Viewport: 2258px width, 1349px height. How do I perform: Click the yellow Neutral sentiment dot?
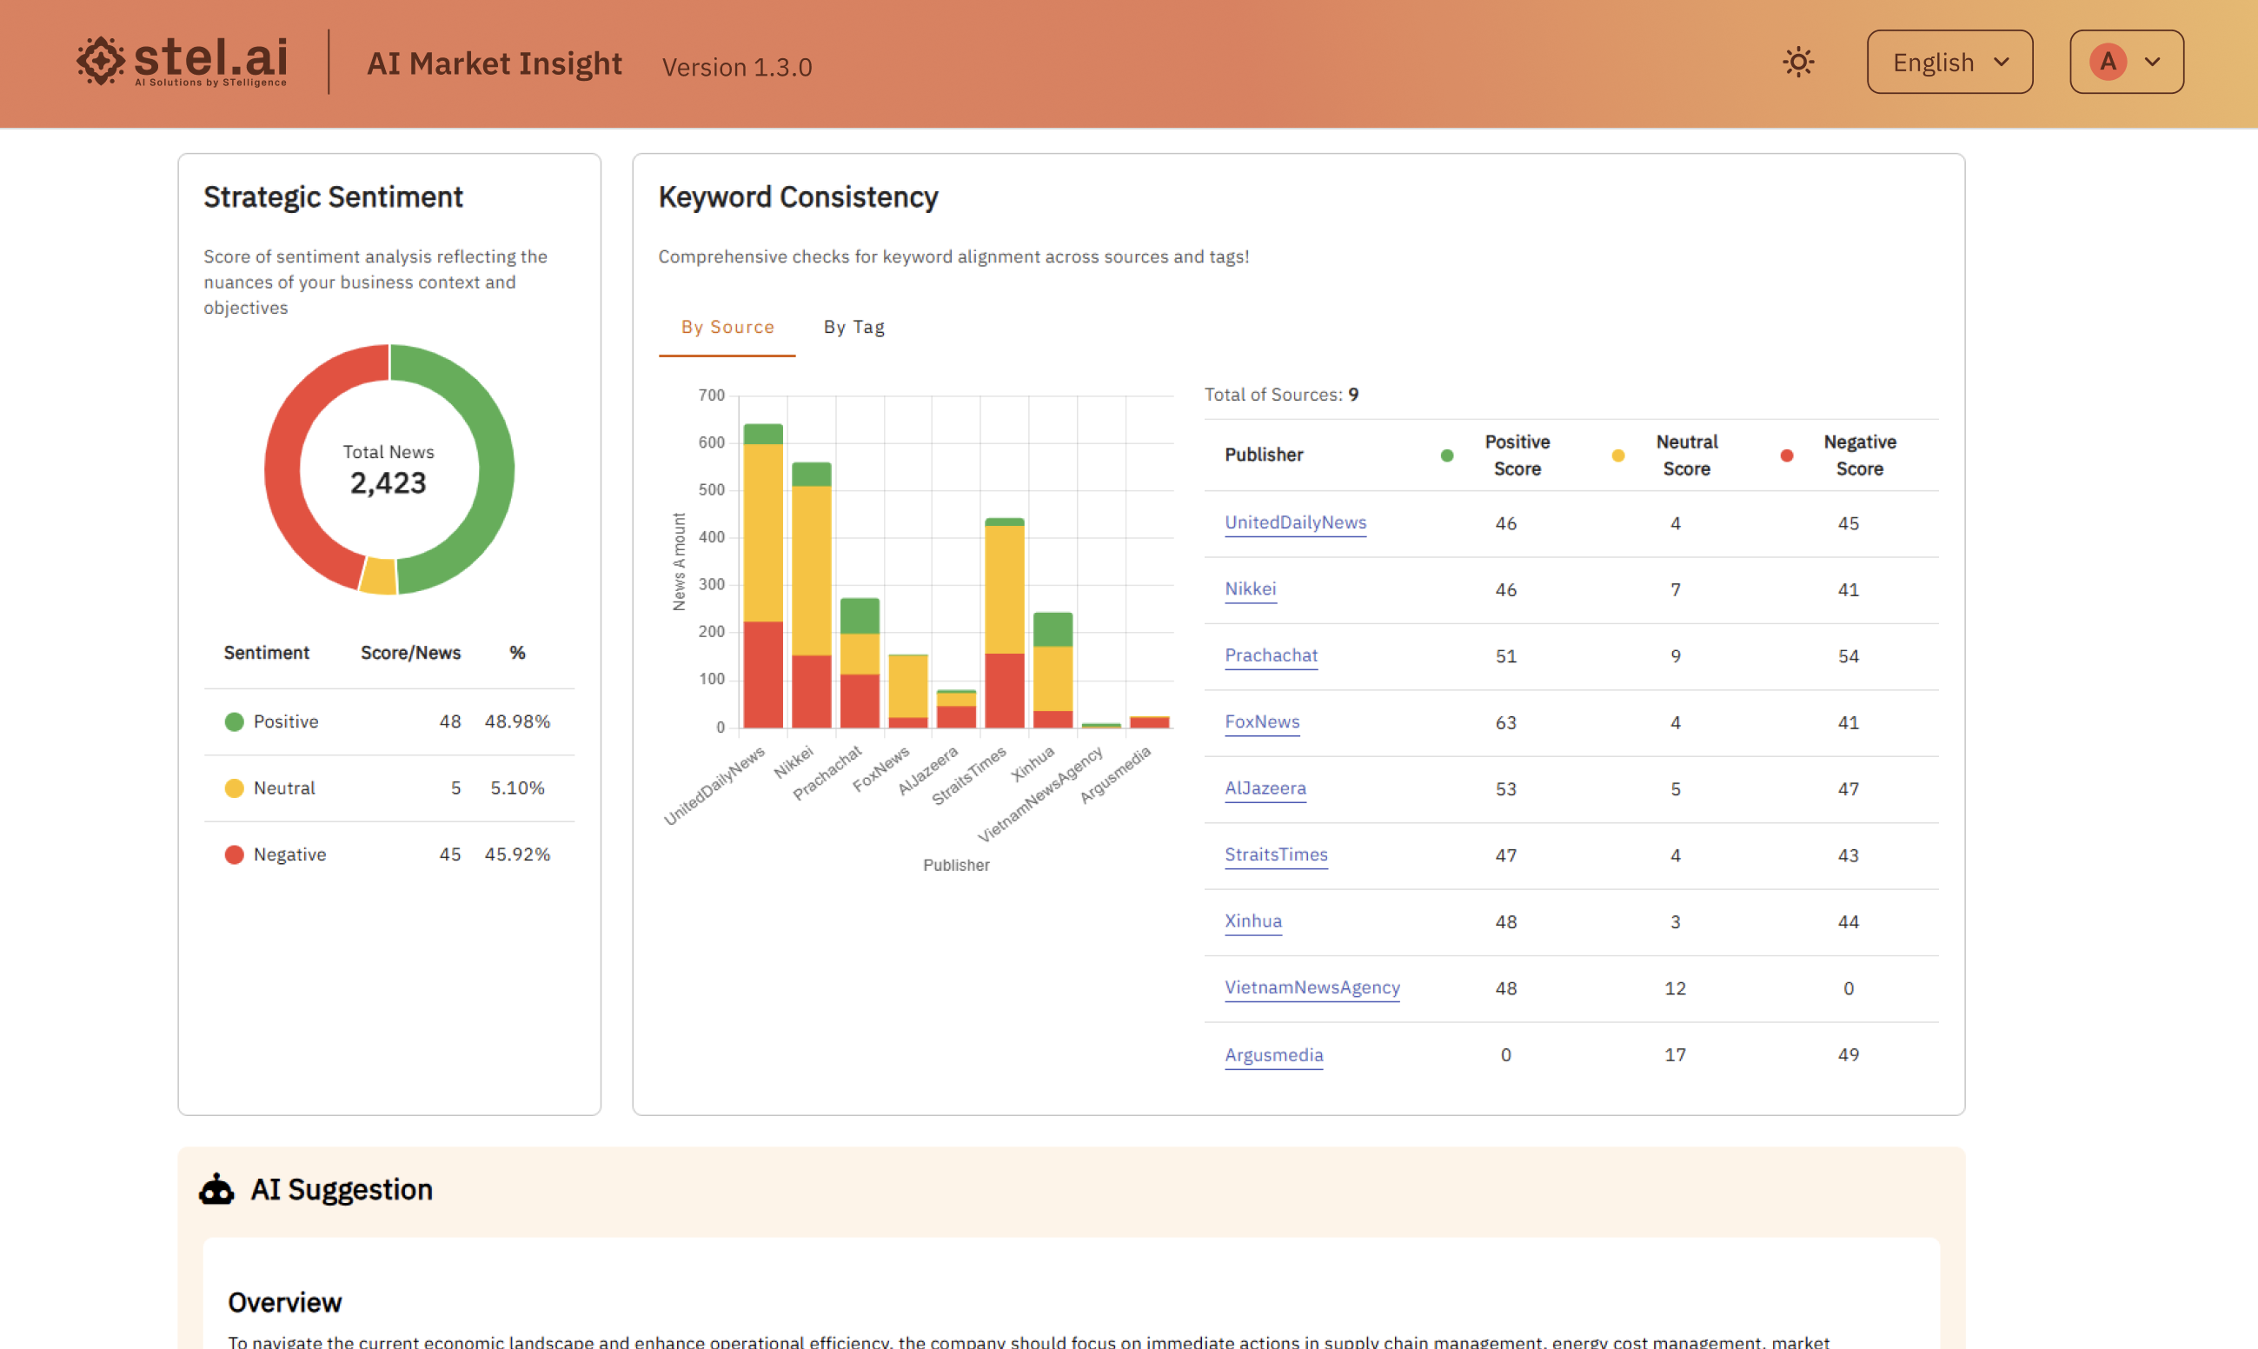[235, 788]
